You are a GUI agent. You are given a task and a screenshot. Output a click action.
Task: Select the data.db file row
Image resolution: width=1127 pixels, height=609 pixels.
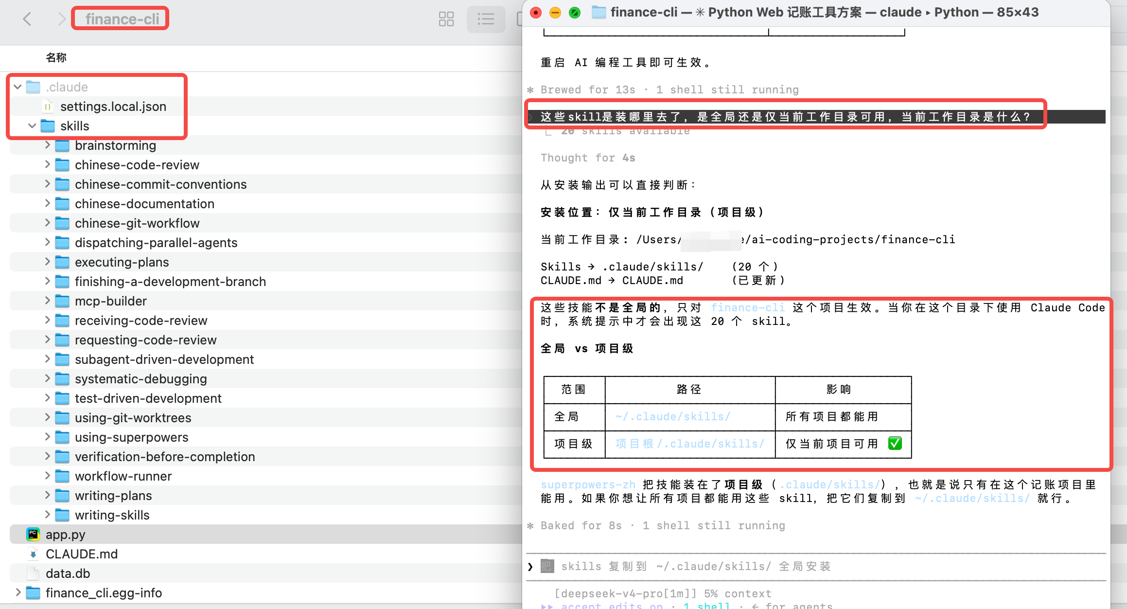(x=265, y=573)
